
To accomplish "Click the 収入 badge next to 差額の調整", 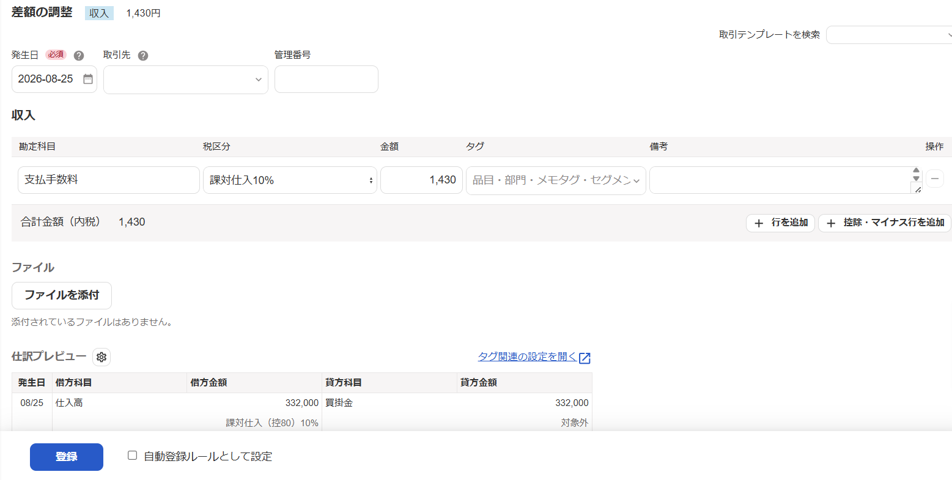I will coord(99,13).
